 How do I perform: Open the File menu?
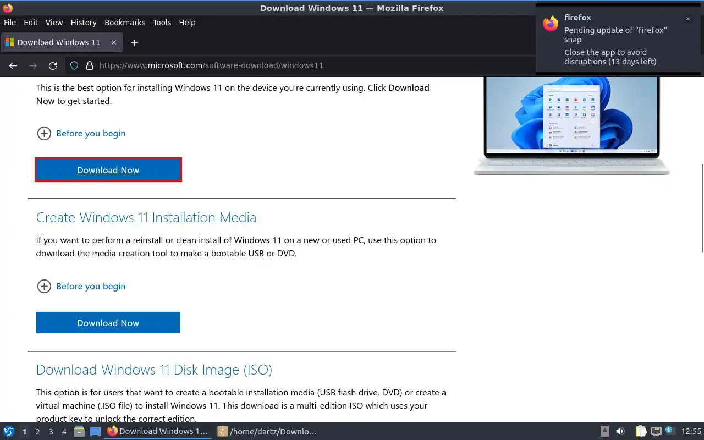coord(10,23)
